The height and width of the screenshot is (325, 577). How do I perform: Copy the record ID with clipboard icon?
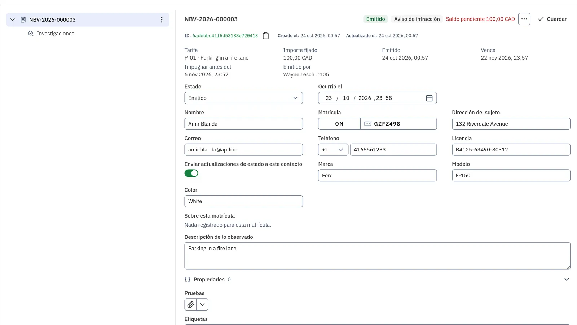coord(266,36)
